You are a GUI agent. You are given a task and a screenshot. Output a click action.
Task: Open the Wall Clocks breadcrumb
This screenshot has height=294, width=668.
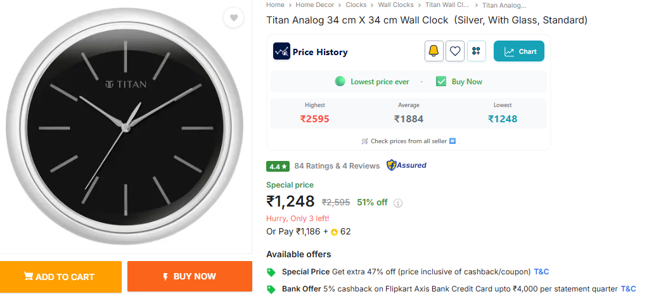tap(395, 5)
